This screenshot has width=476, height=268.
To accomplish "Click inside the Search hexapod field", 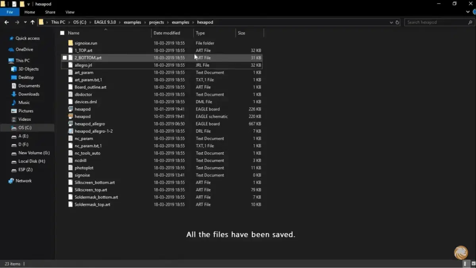I will [436, 22].
